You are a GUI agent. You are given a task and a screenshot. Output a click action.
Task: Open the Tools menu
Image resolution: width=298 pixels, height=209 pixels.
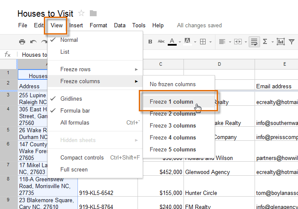(x=139, y=25)
